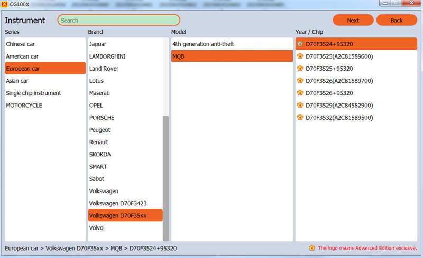Choose MQB model
This screenshot has width=423, height=258.
point(232,56)
